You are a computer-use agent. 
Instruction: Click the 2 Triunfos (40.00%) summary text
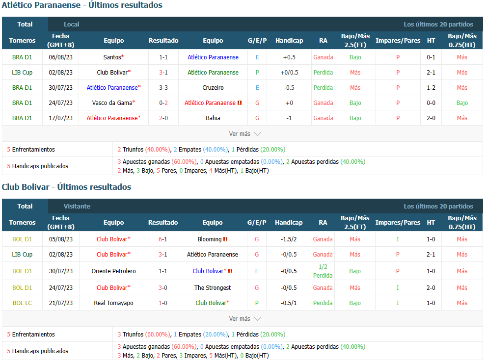coord(144,149)
